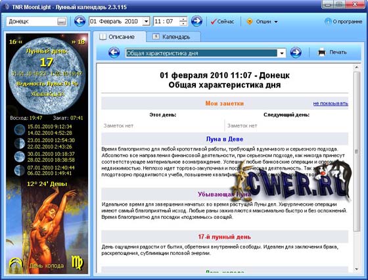
Task: Expand the date picker dropdown arrow
Action: coord(146,22)
